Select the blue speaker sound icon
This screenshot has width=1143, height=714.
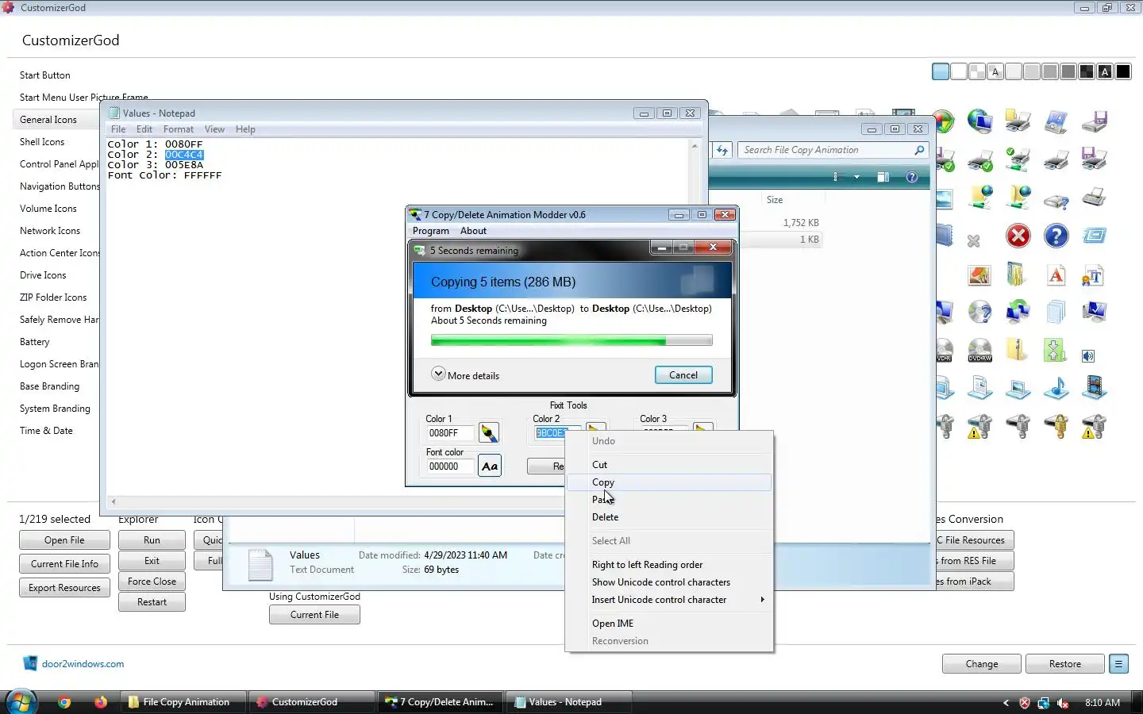1088,356
